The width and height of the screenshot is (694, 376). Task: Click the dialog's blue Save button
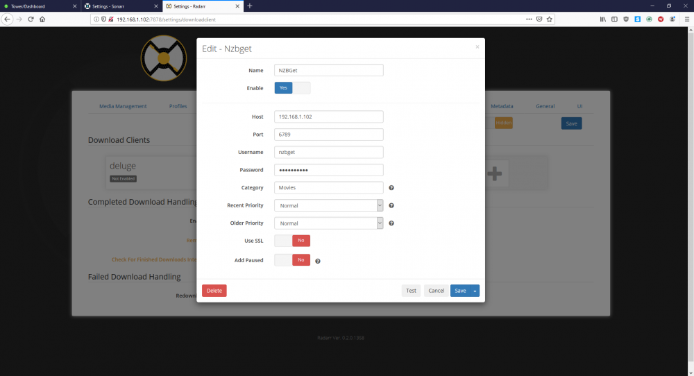460,291
